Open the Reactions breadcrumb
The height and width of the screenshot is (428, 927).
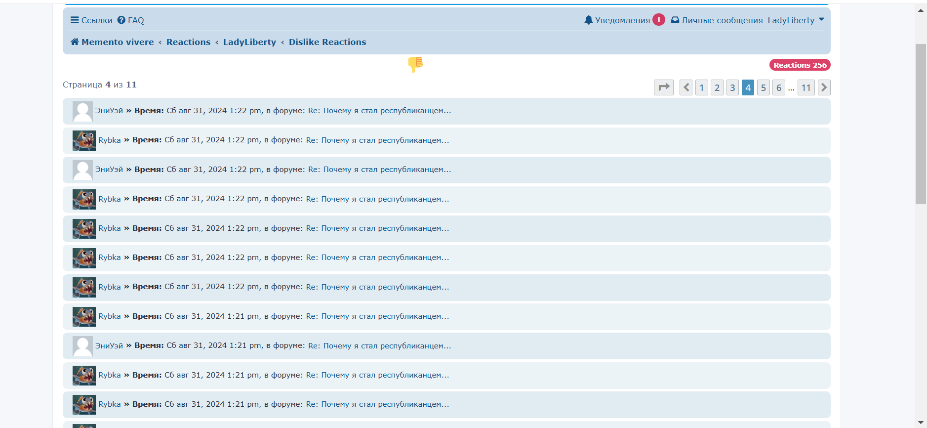[x=188, y=42]
